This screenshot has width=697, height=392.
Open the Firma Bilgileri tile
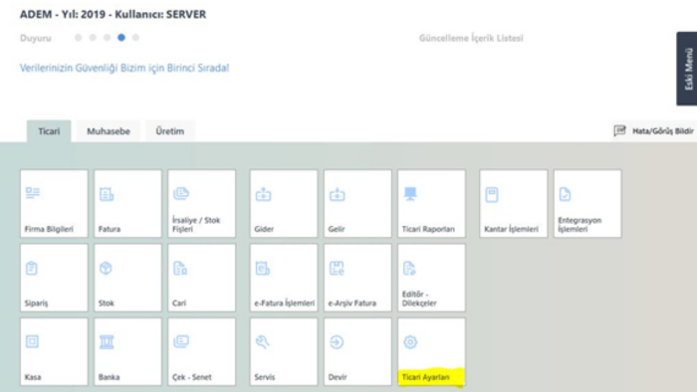54,203
